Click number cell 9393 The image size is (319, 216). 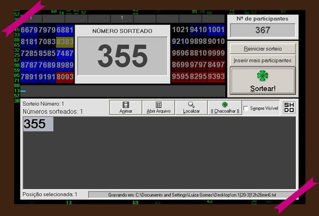point(216,76)
